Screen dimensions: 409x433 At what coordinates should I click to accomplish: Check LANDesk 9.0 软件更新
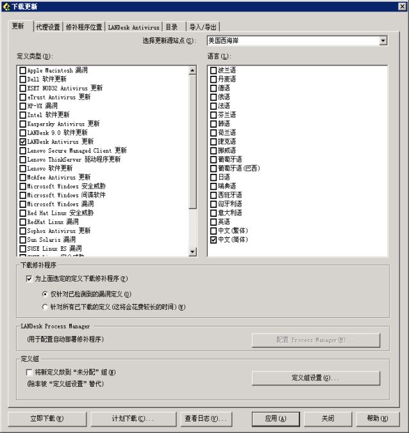click(x=23, y=133)
